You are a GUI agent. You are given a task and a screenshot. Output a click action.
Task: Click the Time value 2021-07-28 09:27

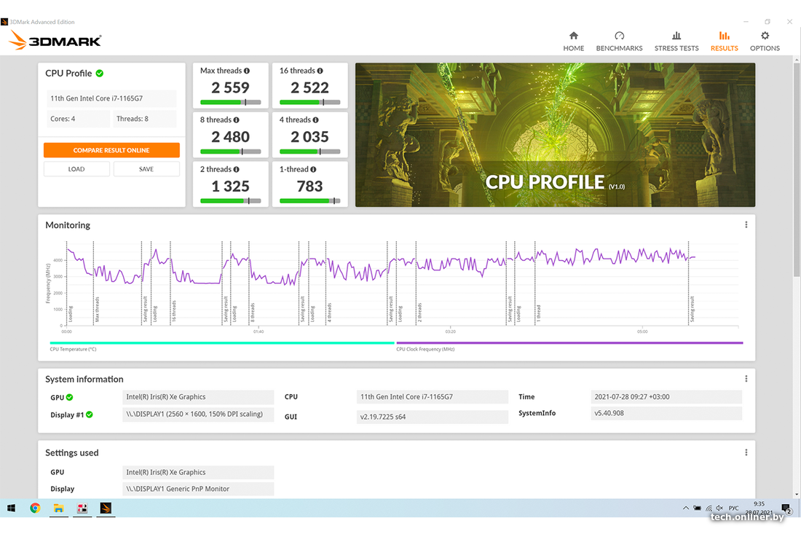click(x=666, y=397)
